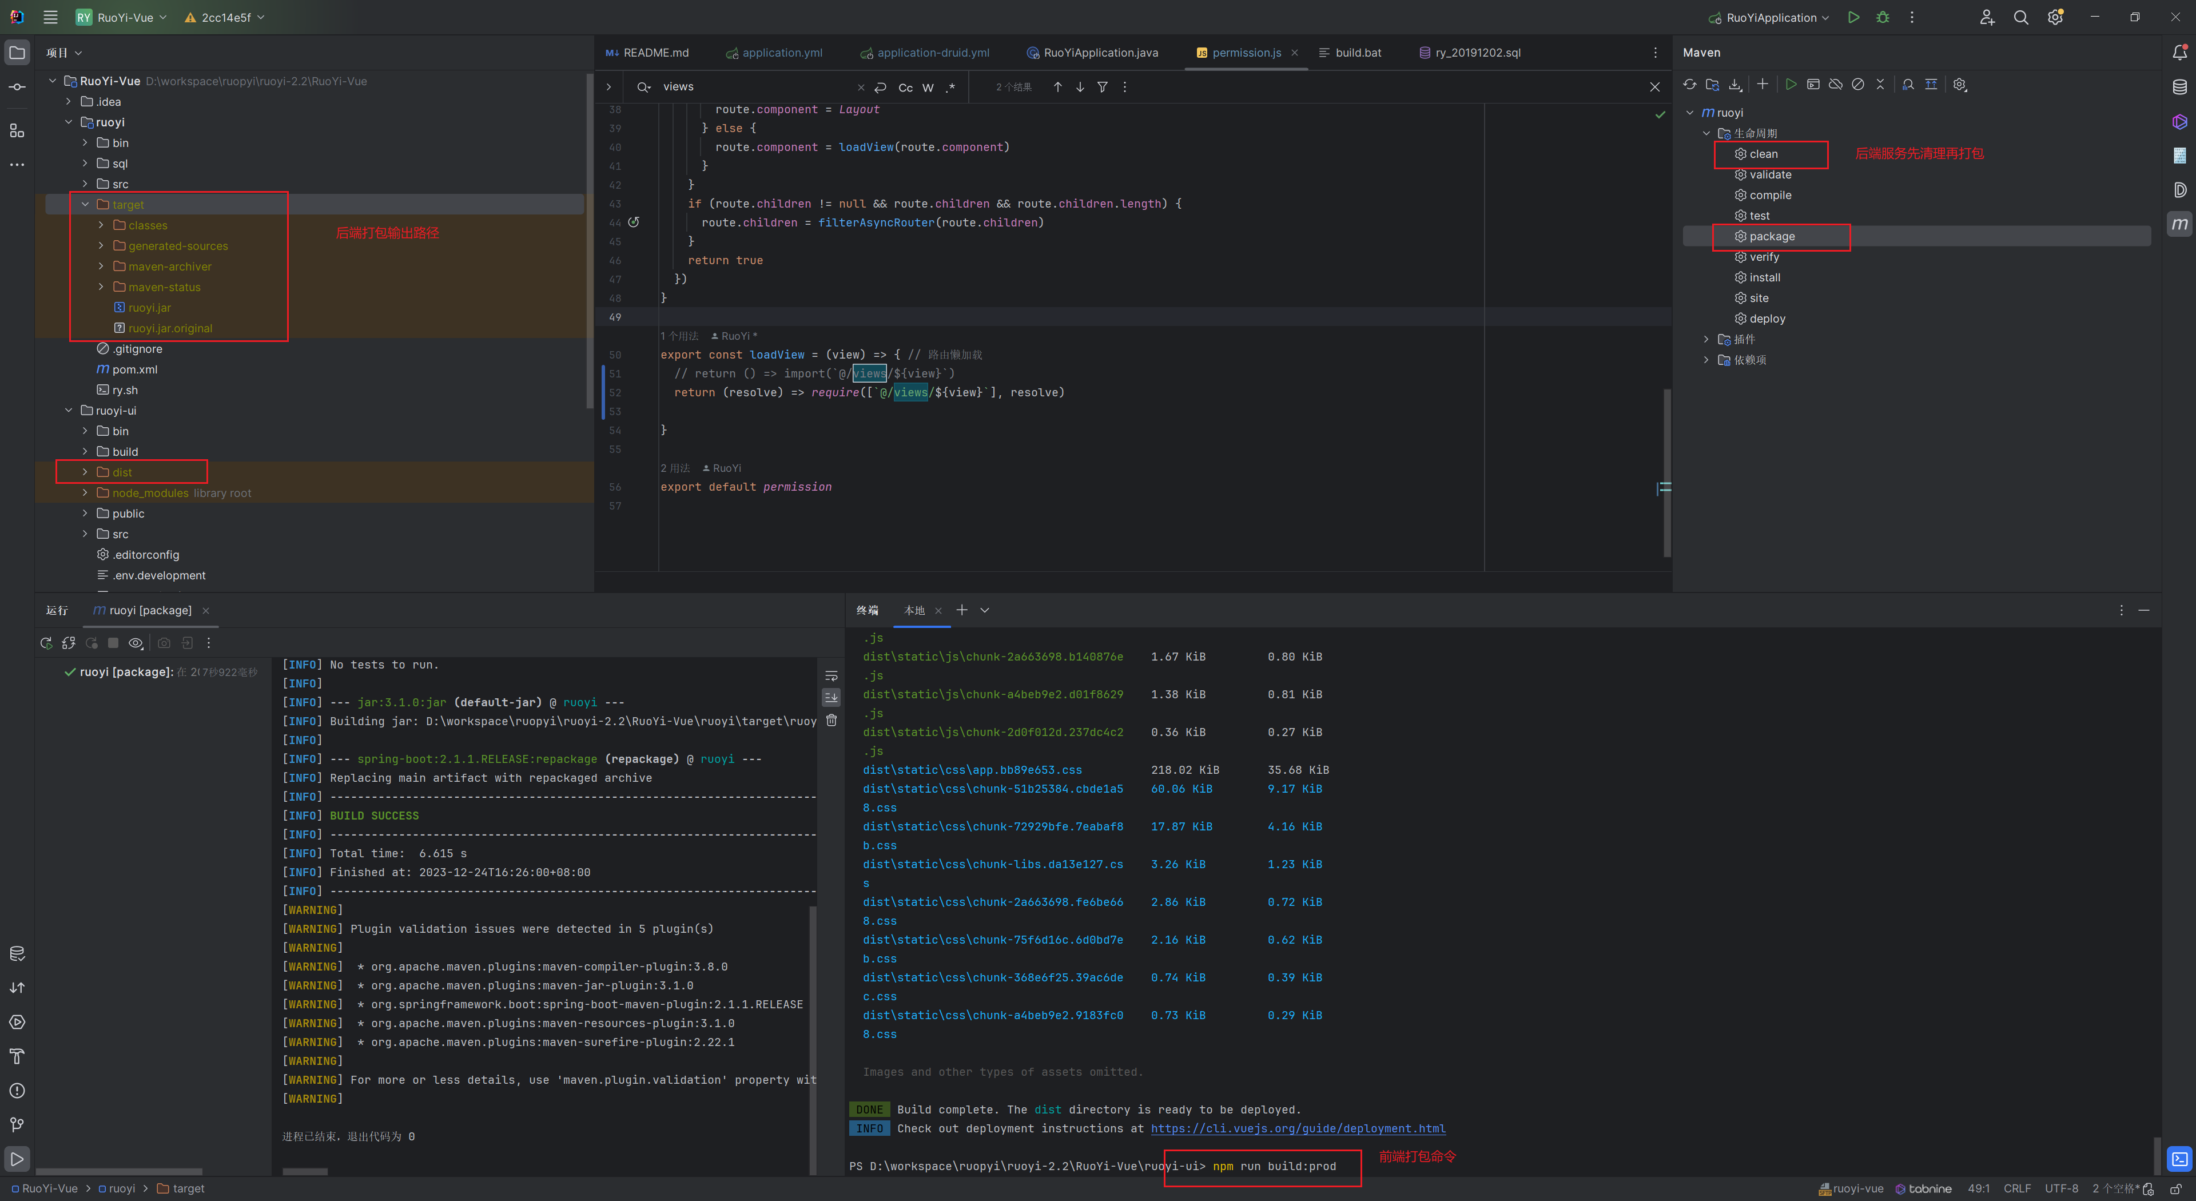Go to next search occurrence arrow
Image resolution: width=2196 pixels, height=1201 pixels.
coord(1079,87)
